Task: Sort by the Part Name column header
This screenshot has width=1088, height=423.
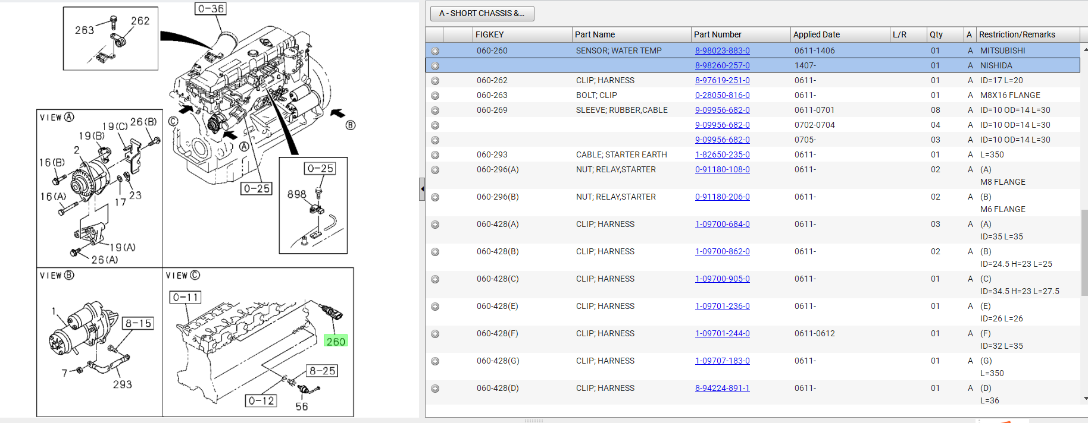Action: [630, 34]
